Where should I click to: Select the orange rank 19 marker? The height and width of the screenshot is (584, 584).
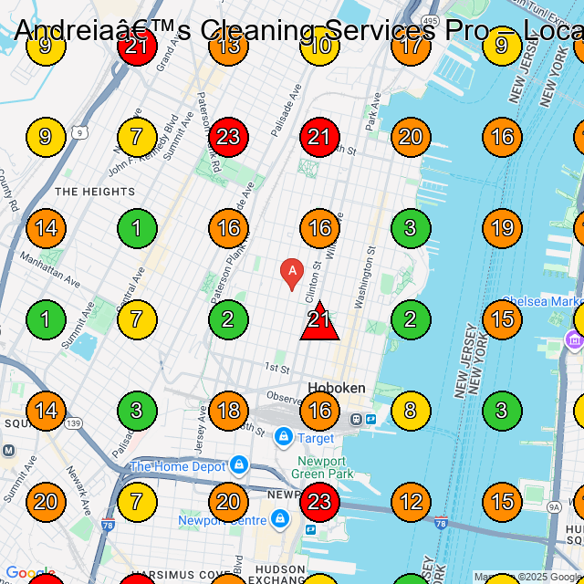pyautogui.click(x=502, y=228)
